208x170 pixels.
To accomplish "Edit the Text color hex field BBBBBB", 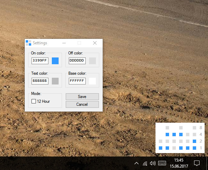I will (x=40, y=81).
